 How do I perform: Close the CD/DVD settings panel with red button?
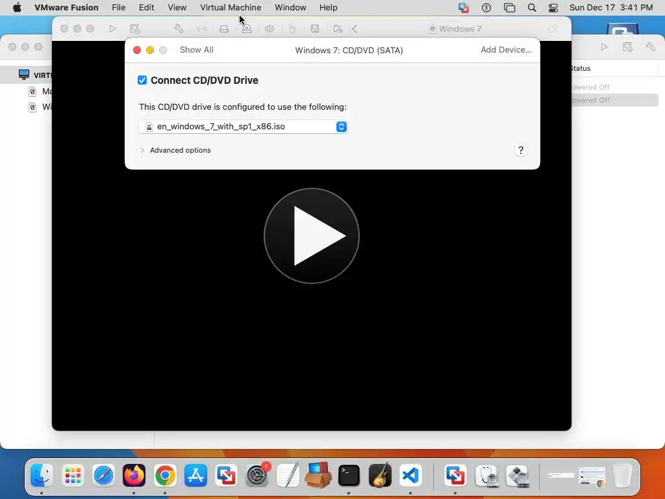137,50
